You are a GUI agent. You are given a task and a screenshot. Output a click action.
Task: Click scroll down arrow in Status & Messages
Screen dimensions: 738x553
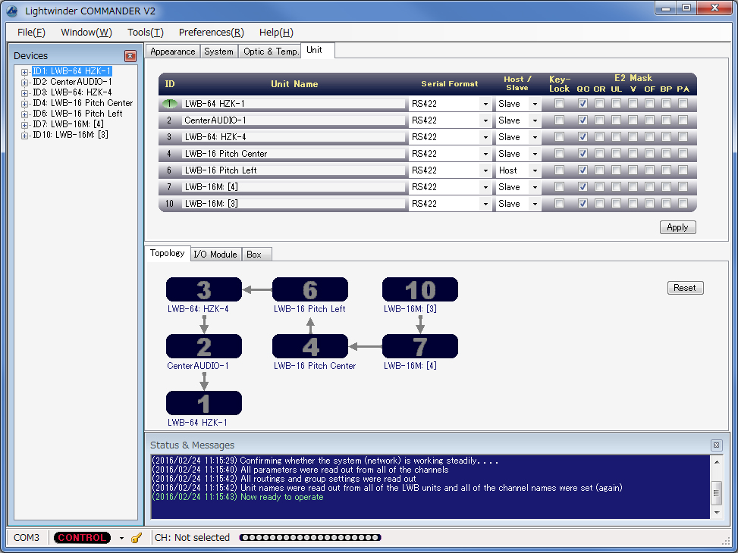point(716,513)
